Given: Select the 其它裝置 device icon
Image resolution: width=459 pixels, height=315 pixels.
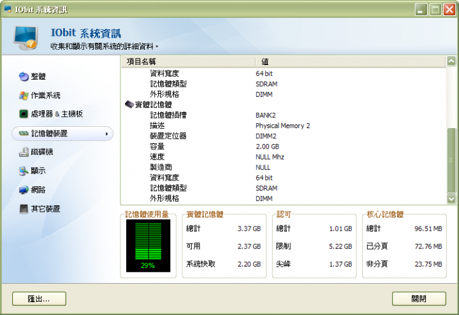Looking at the screenshot, I should [24, 209].
